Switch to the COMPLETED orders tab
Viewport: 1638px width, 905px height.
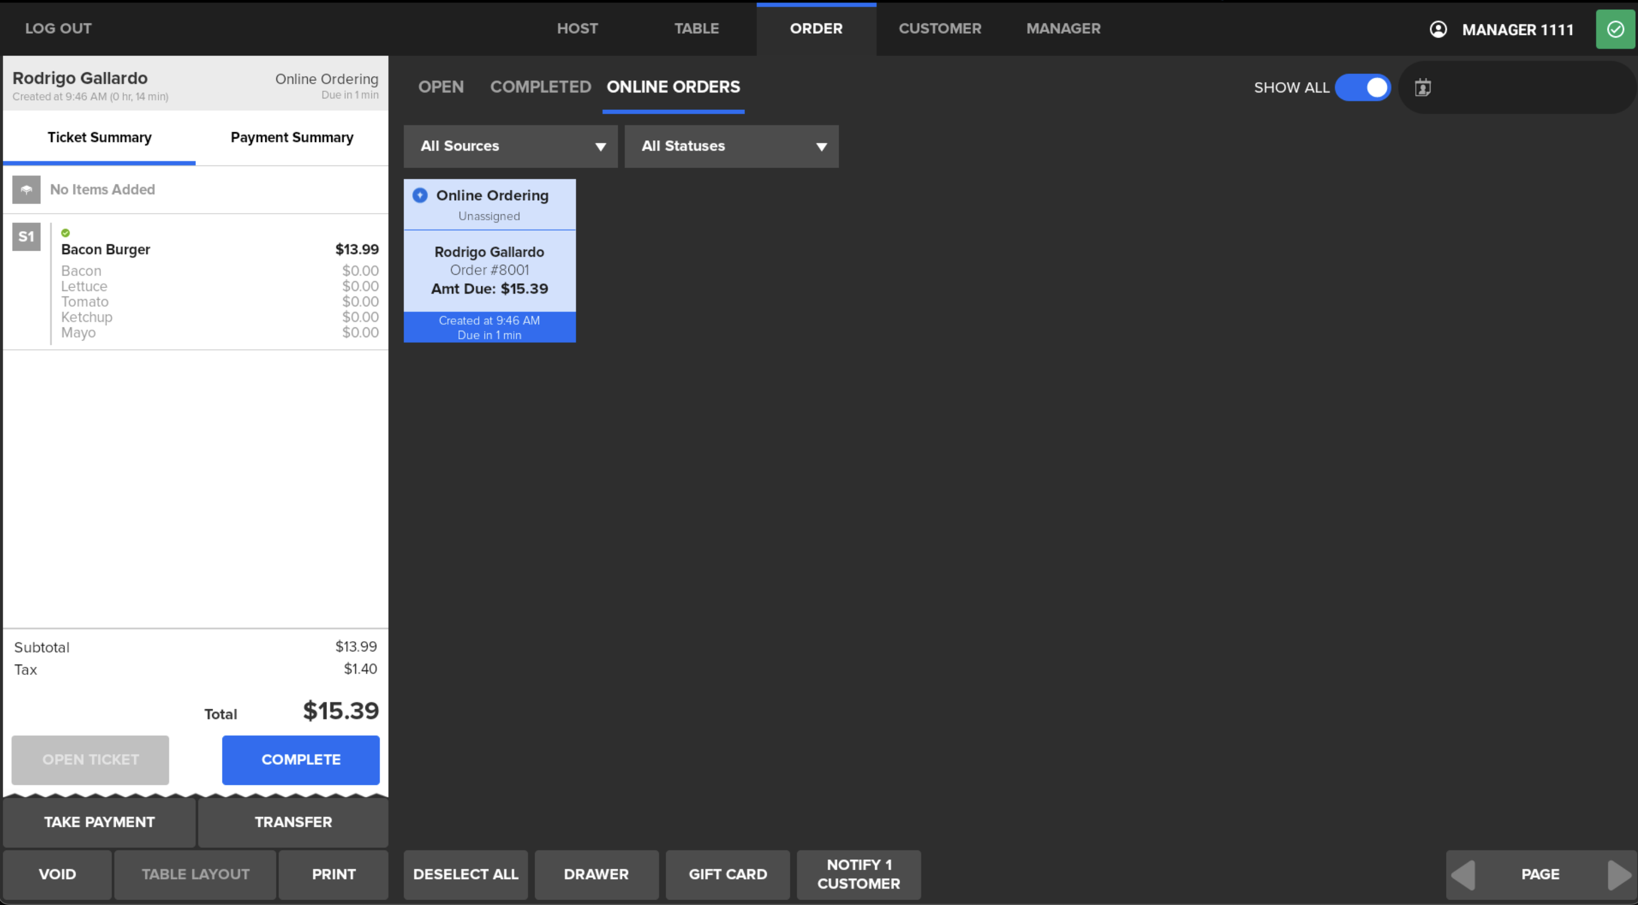point(540,87)
